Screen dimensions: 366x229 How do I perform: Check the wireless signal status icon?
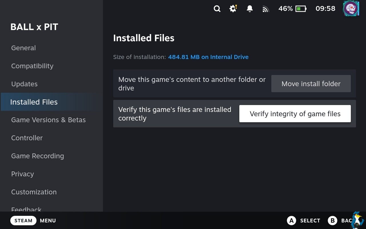coord(266,9)
